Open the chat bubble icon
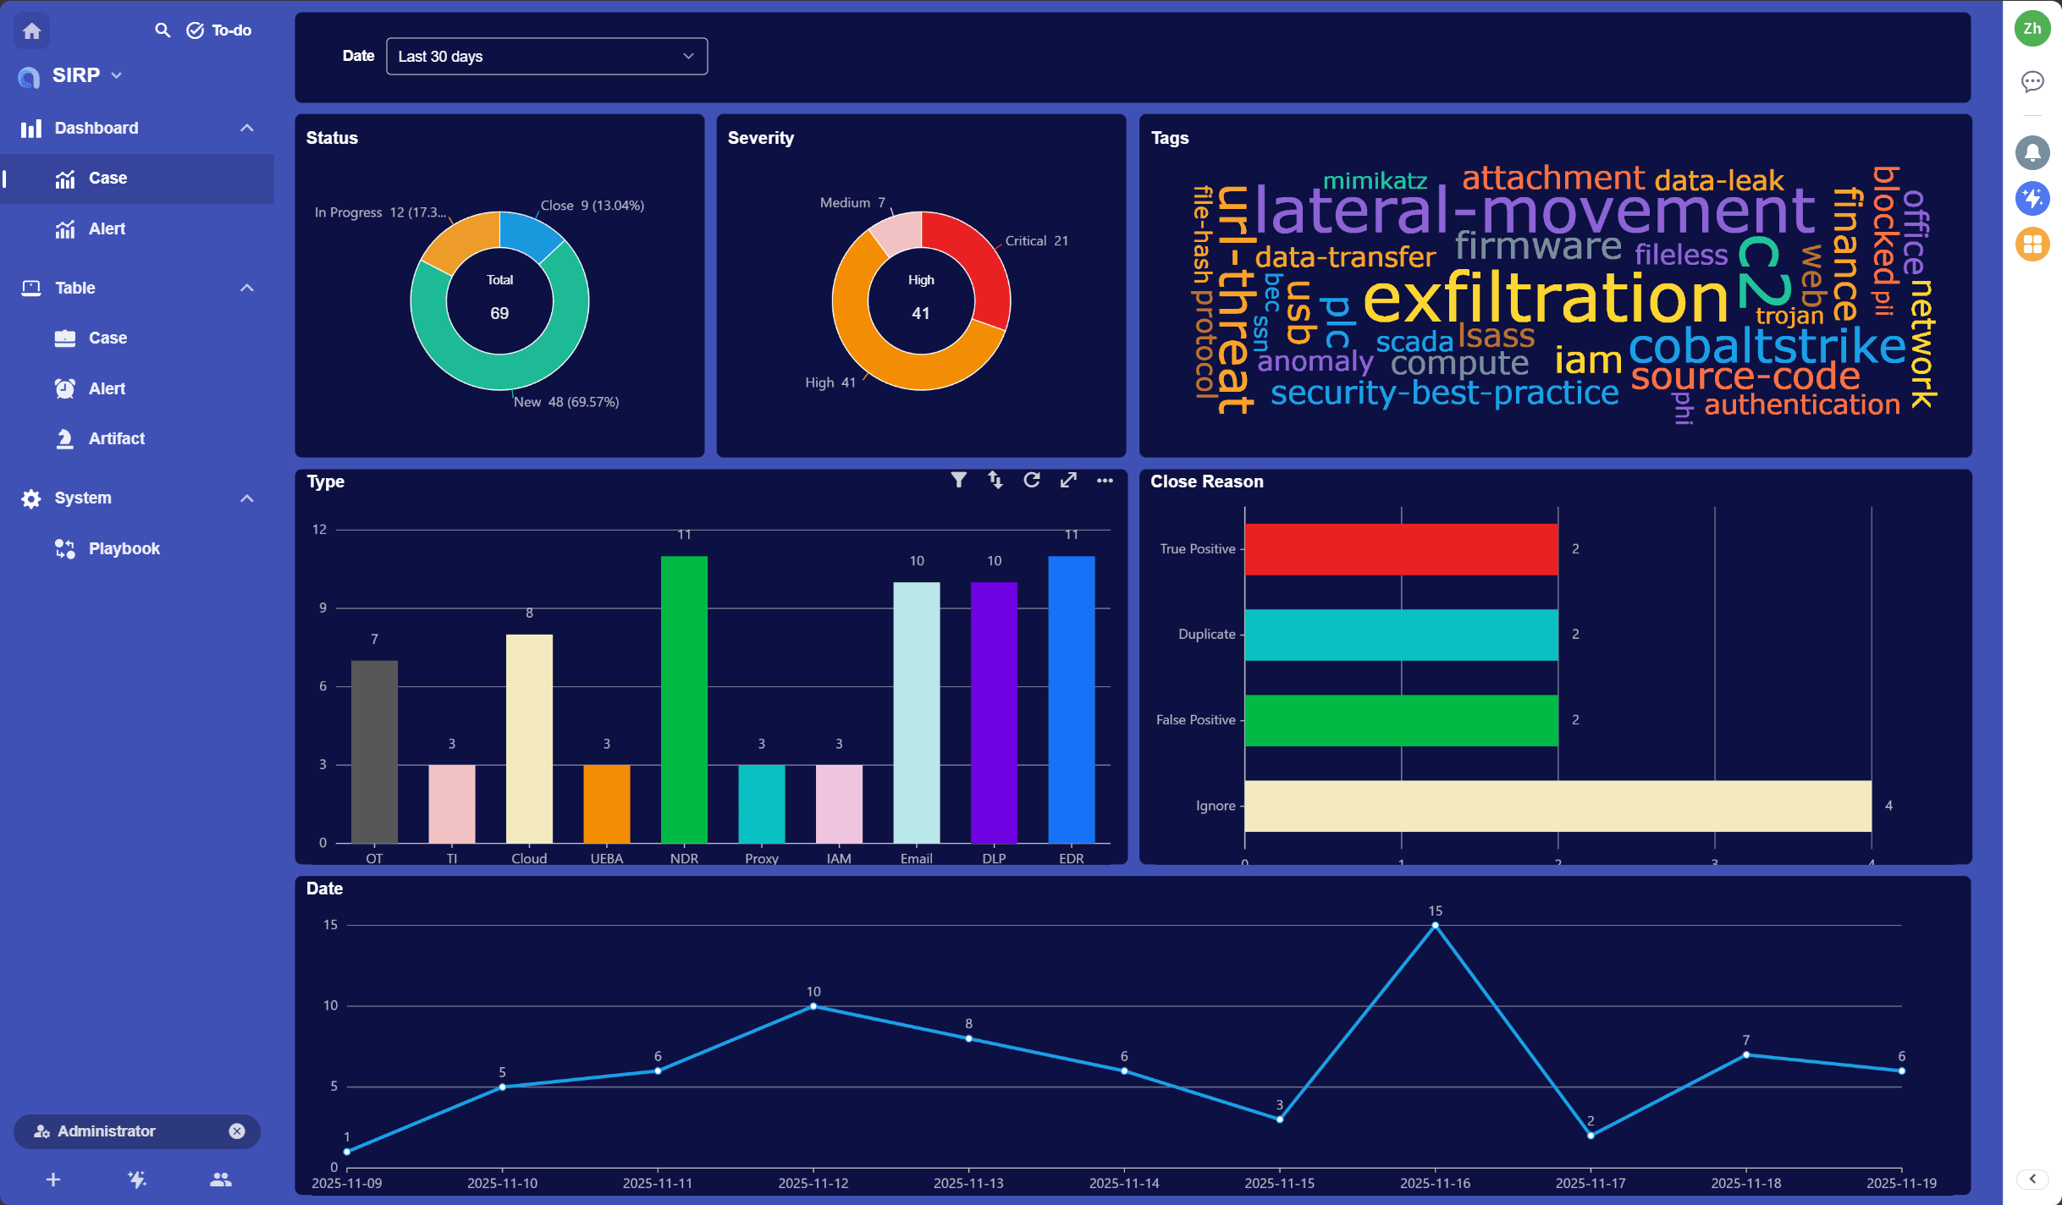Screen dimensions: 2062x1205 2032,81
